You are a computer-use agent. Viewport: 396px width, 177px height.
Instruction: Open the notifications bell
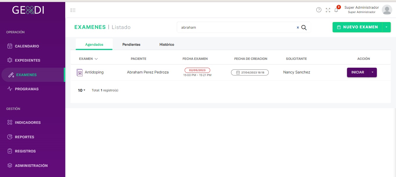336,10
